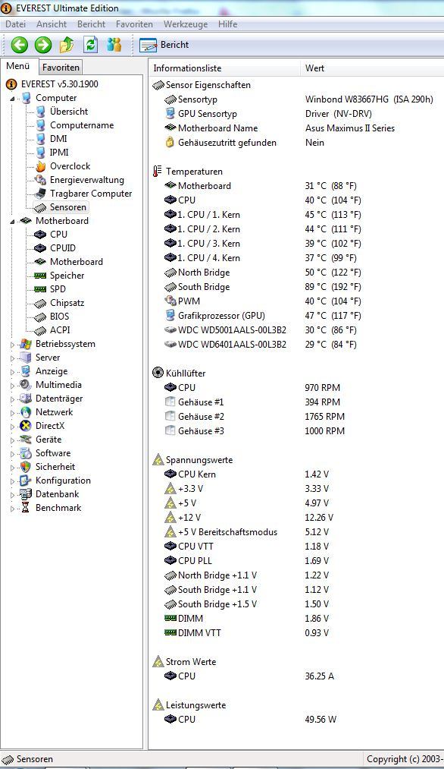
Task: Select the EVEREST v5.30.1900 root node
Action: 59,84
